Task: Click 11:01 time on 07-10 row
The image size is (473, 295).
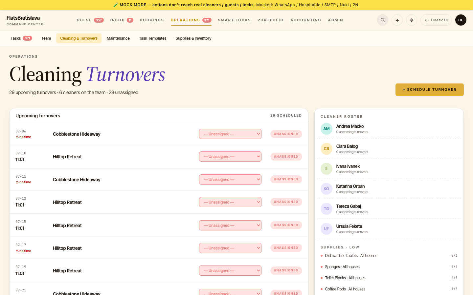Action: [x=20, y=160]
